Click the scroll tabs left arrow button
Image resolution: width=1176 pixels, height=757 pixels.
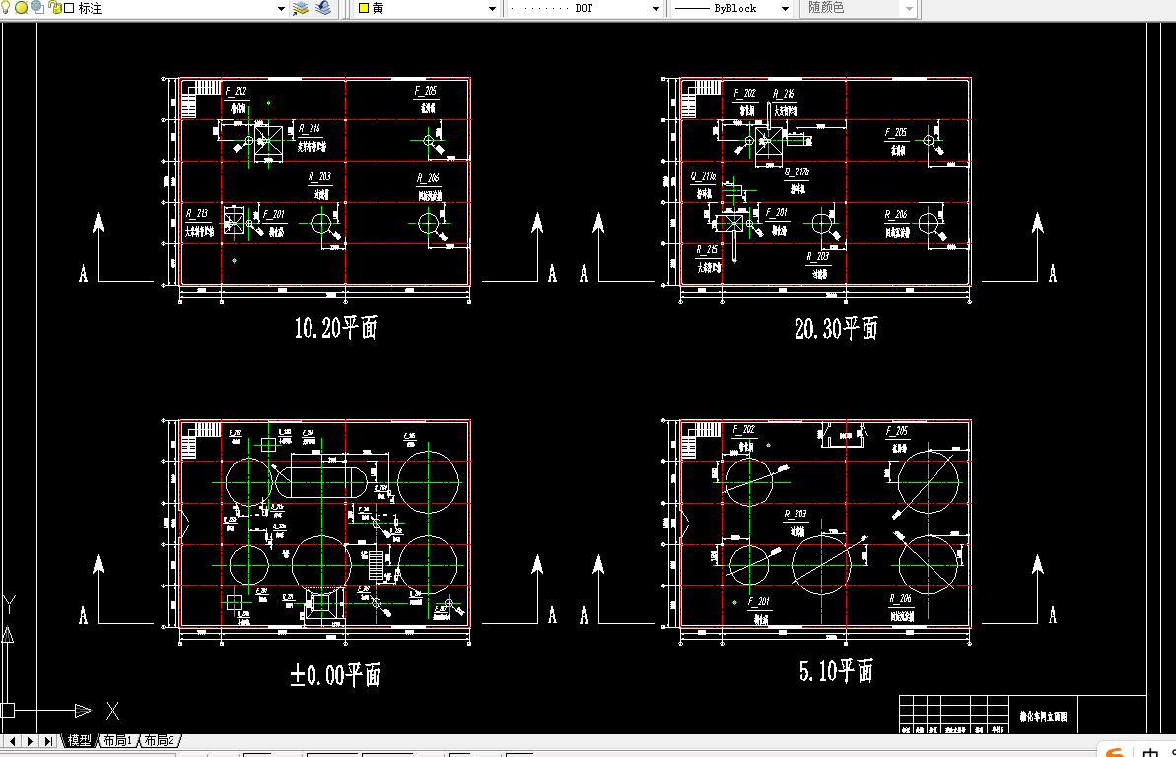12,741
